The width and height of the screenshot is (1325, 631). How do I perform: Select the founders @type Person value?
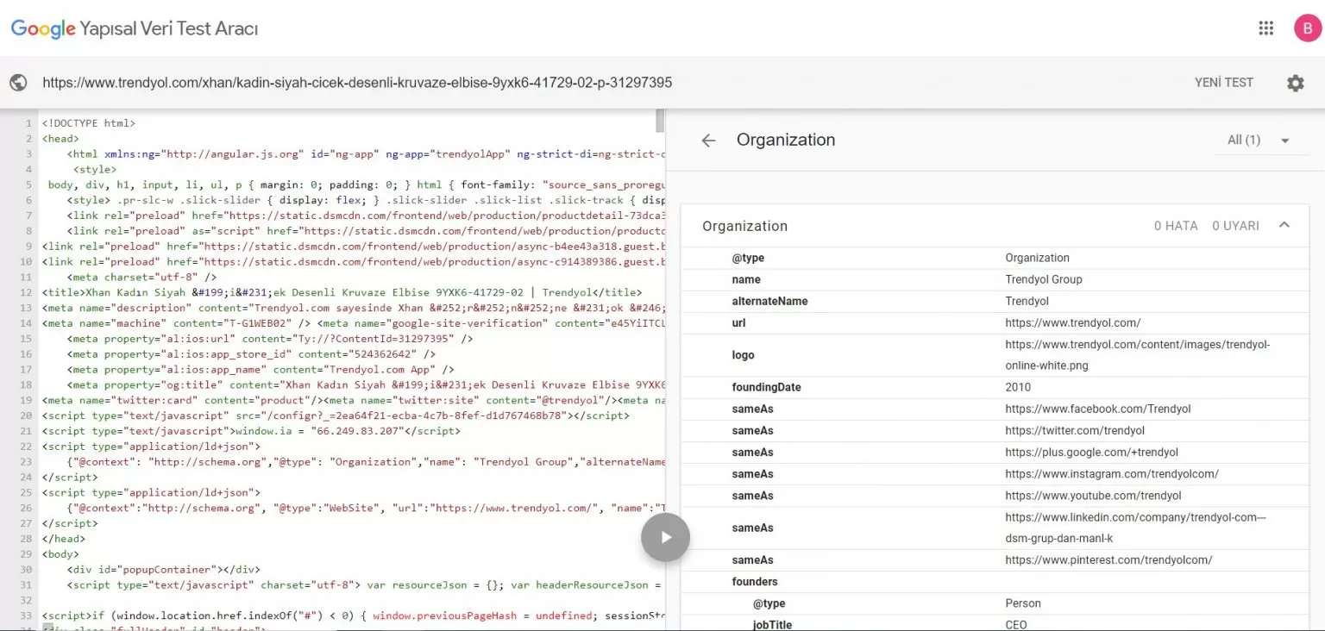[x=1023, y=603]
